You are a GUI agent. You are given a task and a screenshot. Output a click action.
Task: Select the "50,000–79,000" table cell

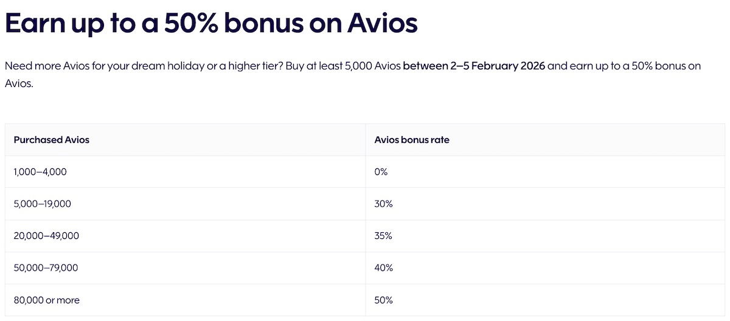tap(46, 268)
